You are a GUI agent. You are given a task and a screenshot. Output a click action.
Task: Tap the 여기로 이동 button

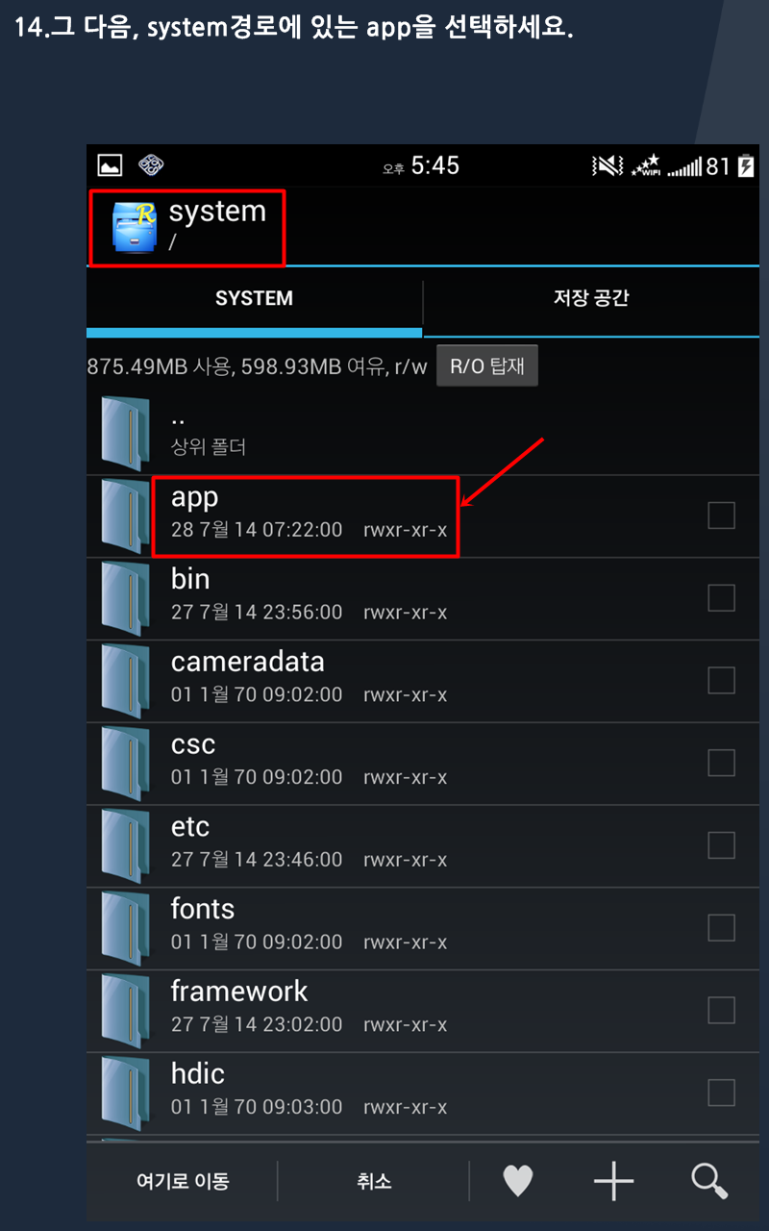pos(183,1181)
